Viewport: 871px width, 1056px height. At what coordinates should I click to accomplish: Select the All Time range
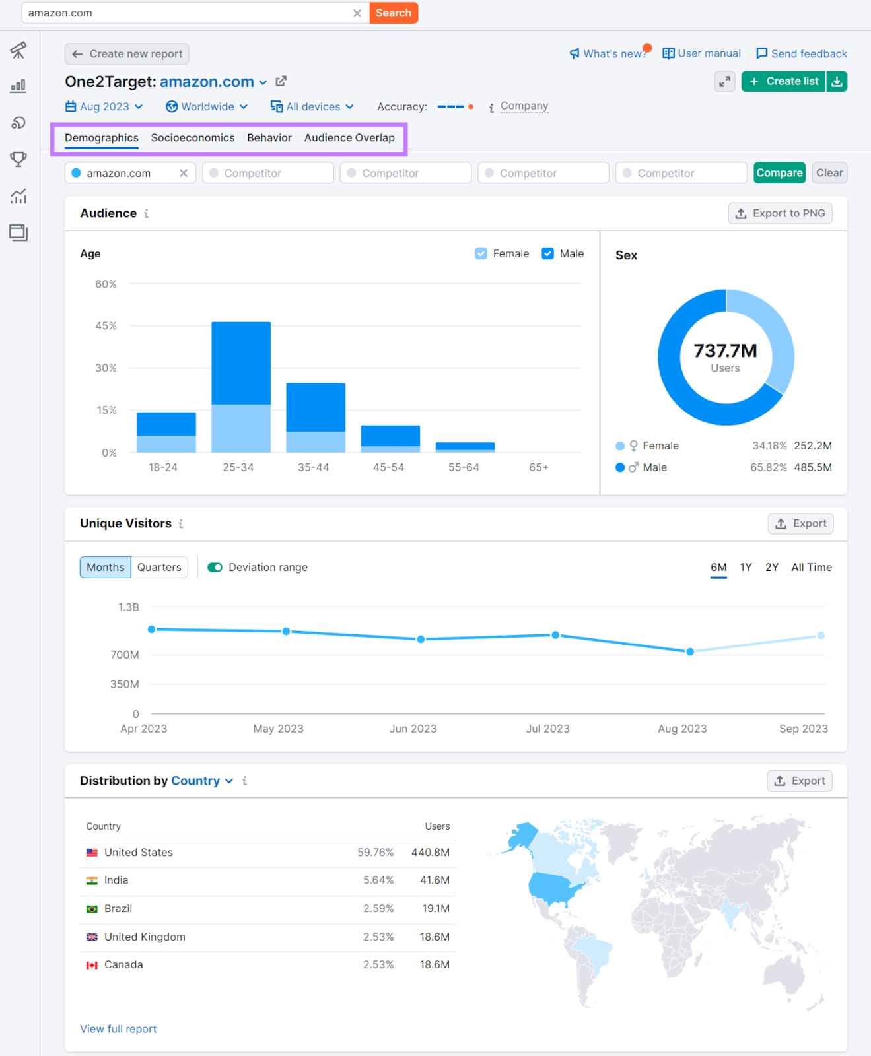[x=812, y=568]
